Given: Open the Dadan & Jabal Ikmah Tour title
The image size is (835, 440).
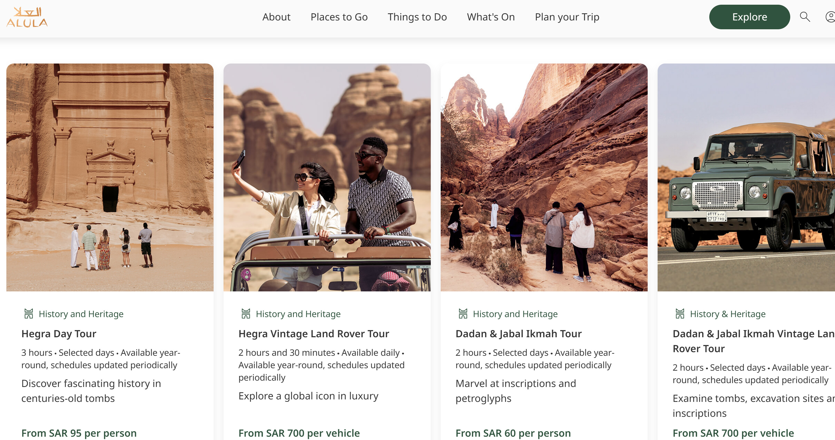Looking at the screenshot, I should [518, 334].
